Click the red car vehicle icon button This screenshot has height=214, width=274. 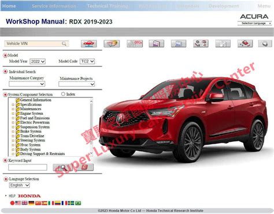89,44
